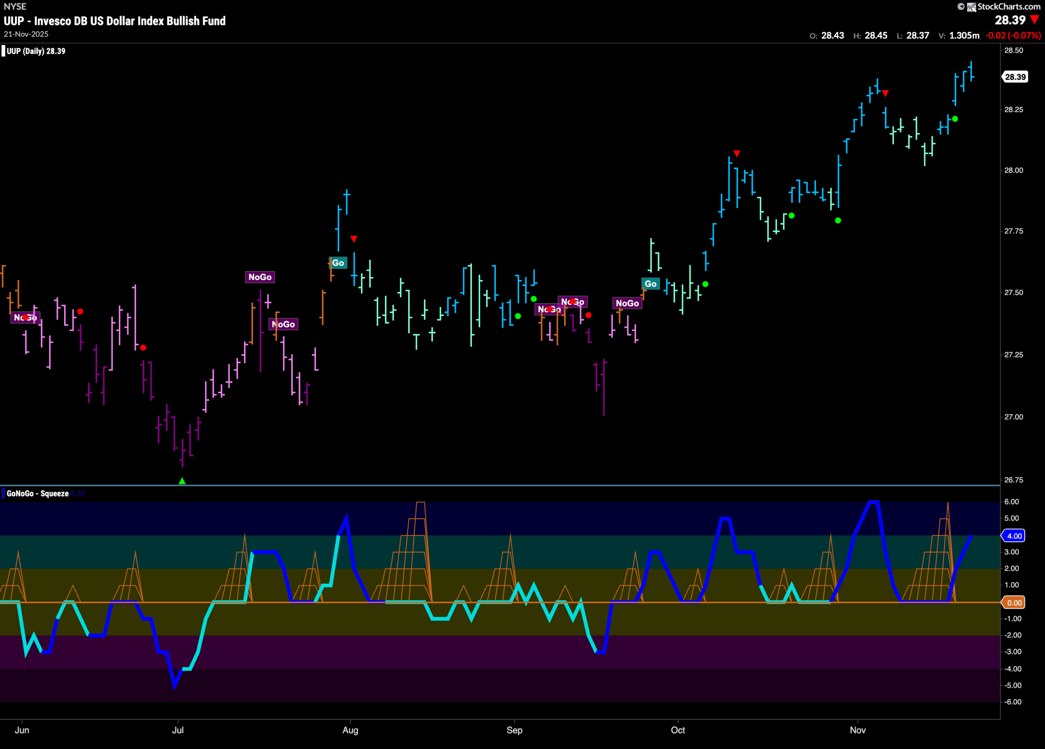Click the red down-triangle at October peak
The image size is (1045, 749).
tap(737, 153)
